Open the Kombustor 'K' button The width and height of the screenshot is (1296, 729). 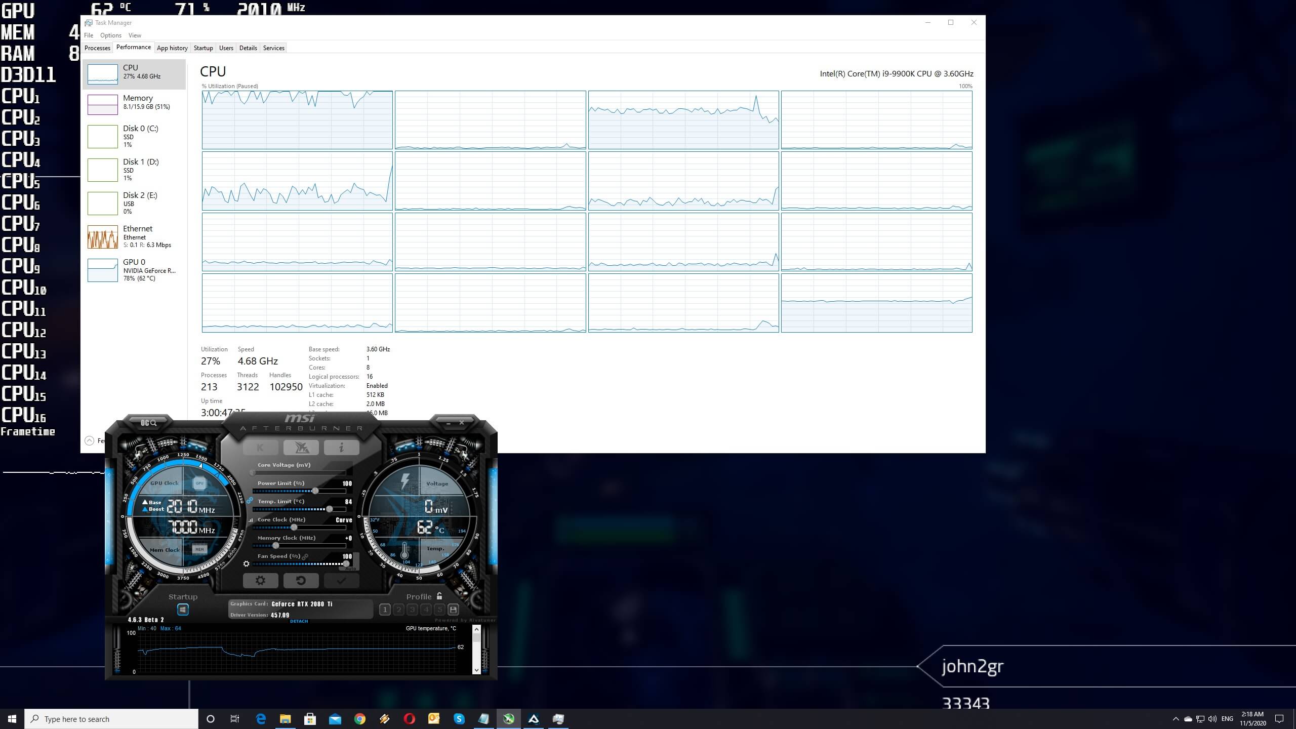(260, 448)
